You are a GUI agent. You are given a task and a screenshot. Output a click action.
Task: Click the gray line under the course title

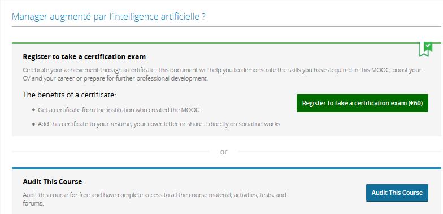(x=226, y=27)
